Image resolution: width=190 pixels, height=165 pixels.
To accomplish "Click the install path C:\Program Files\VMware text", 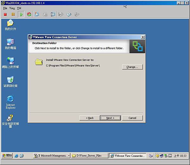I will (73, 66).
